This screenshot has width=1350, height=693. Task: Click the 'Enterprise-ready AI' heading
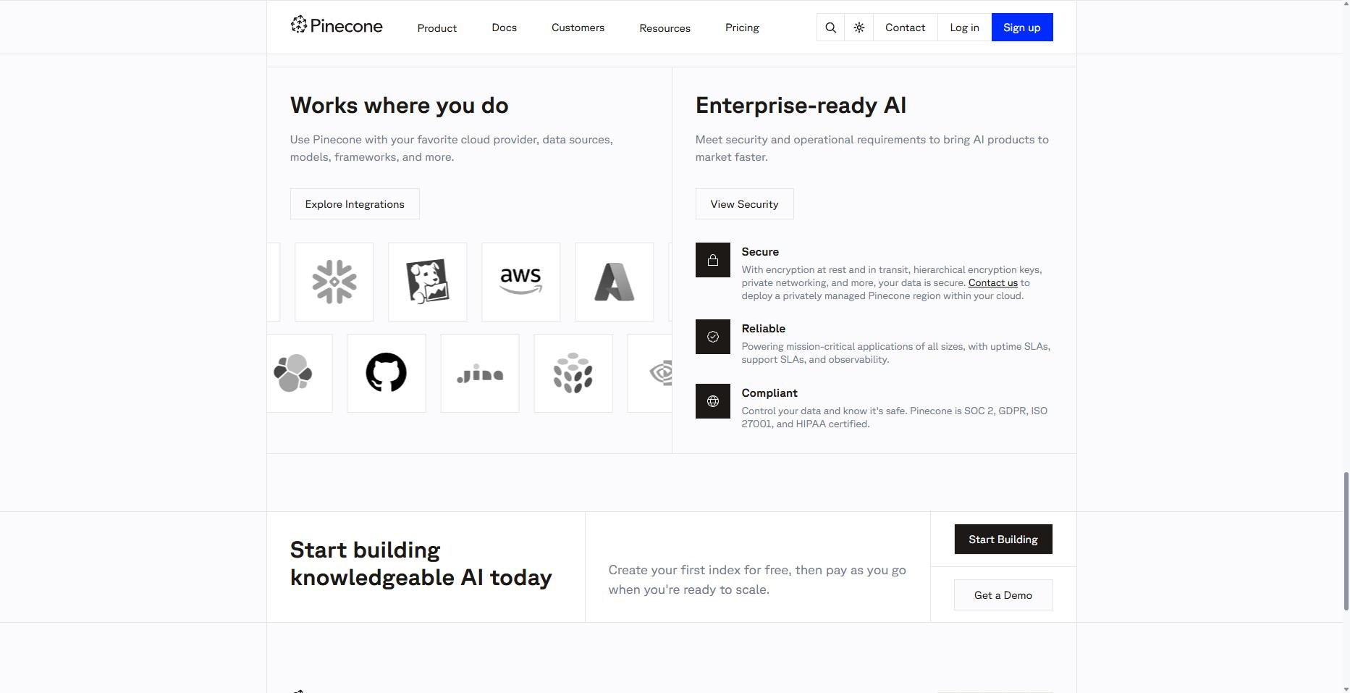tap(801, 106)
